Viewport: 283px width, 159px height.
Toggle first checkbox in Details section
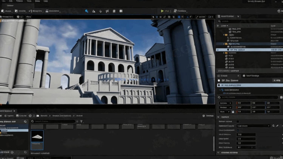[x=238, y=121]
